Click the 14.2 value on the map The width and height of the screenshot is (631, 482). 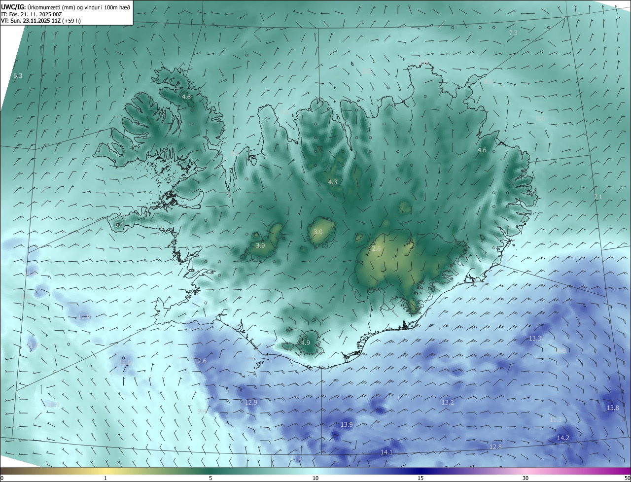(x=563, y=438)
